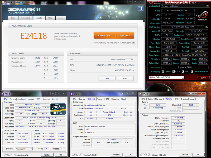The height and width of the screenshot is (158, 211).
Task: Toggle the CUDA checkbox in GPU-Z
Action: point(174,71)
